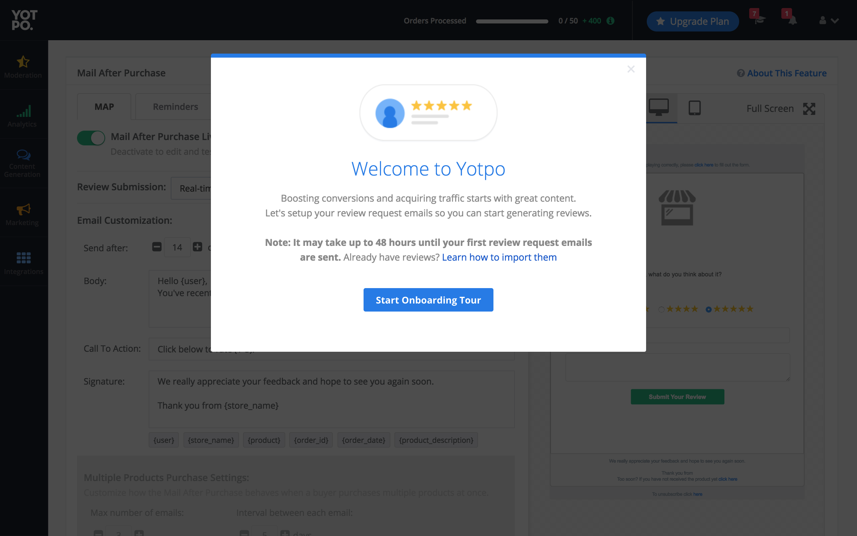Toggle Mail After Purchase Live switch
Image resolution: width=857 pixels, height=536 pixels.
pyautogui.click(x=91, y=138)
